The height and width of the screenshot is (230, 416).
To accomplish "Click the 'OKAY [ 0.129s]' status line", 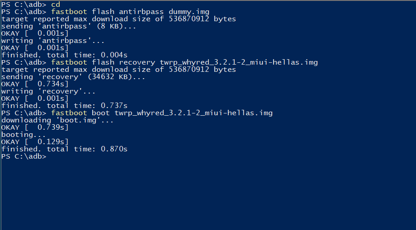I will (35, 141).
